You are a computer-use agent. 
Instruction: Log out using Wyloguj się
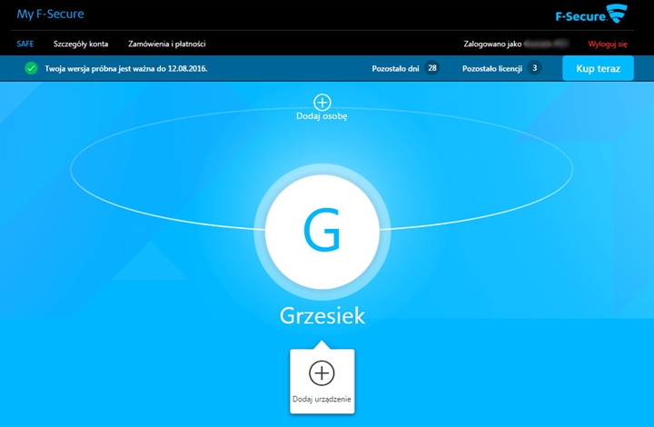[x=608, y=44]
